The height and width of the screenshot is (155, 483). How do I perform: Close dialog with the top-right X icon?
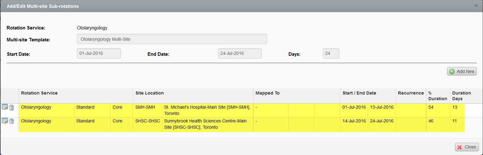click(x=476, y=6)
